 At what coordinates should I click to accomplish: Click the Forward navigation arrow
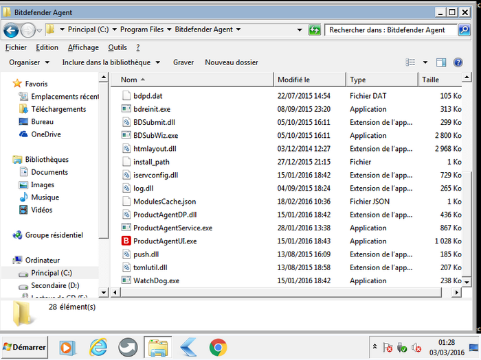pos(28,30)
